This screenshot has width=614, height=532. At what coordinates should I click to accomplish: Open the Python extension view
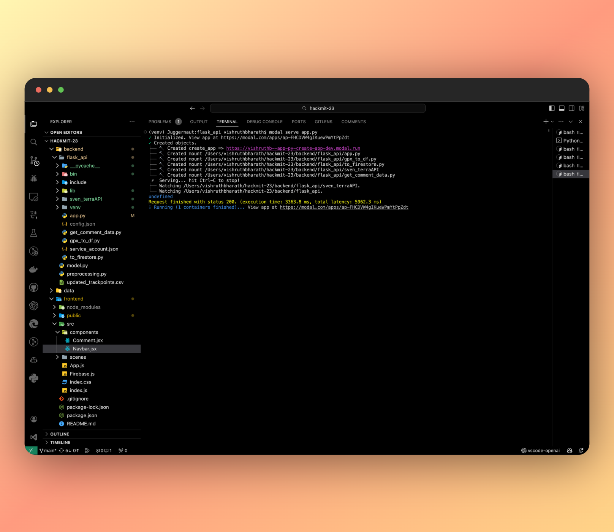pyautogui.click(x=34, y=378)
